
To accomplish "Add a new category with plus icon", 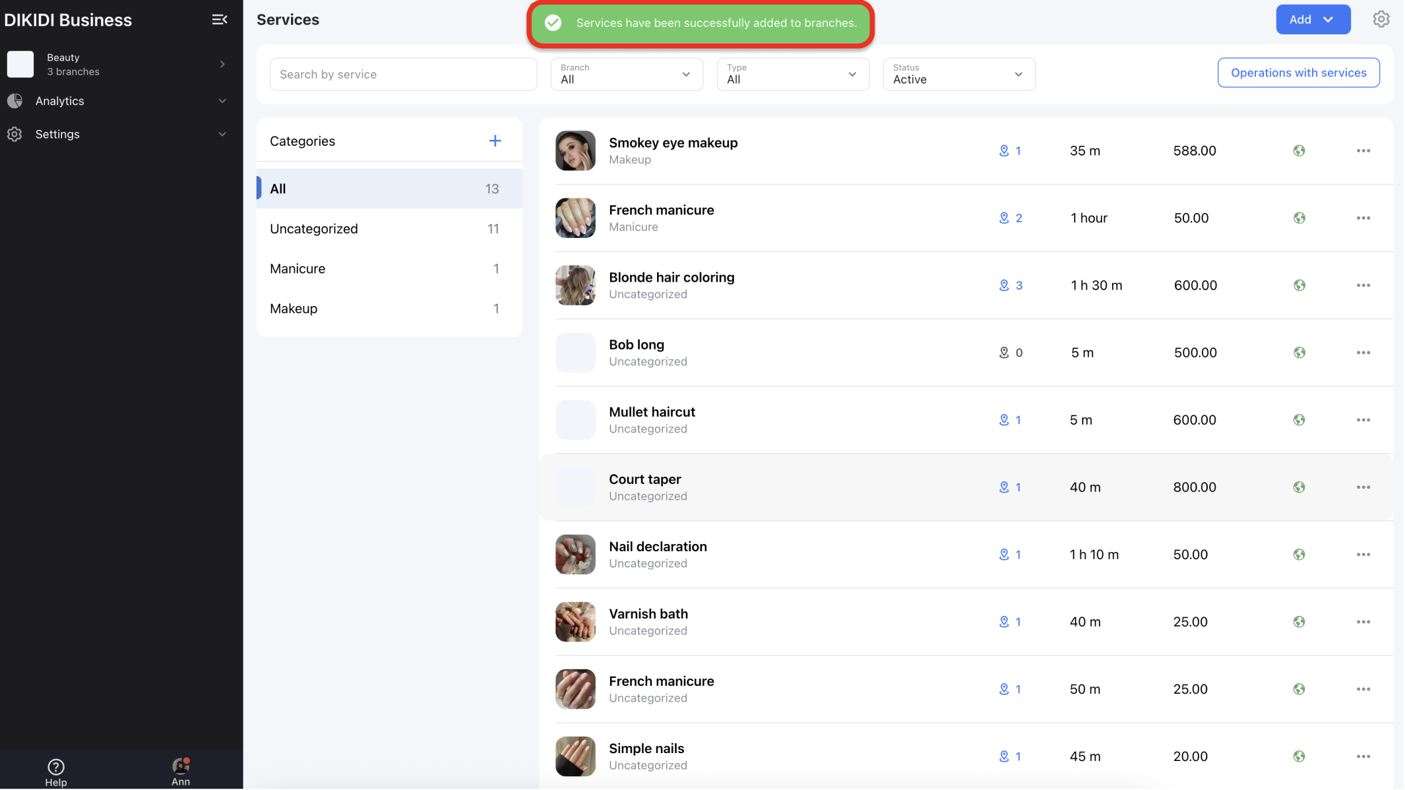I will [x=495, y=140].
